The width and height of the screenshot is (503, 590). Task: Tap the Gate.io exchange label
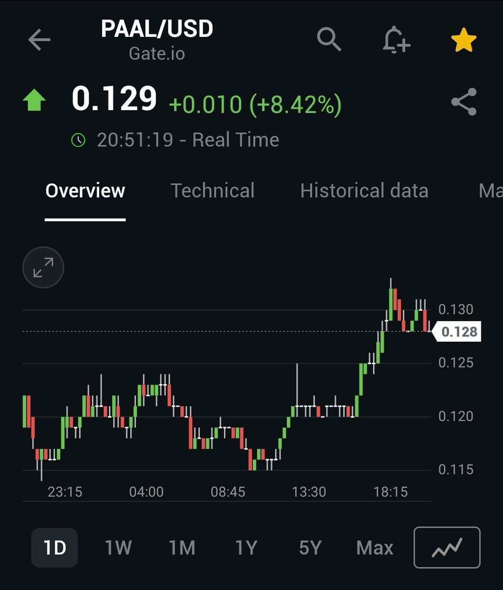pos(157,53)
